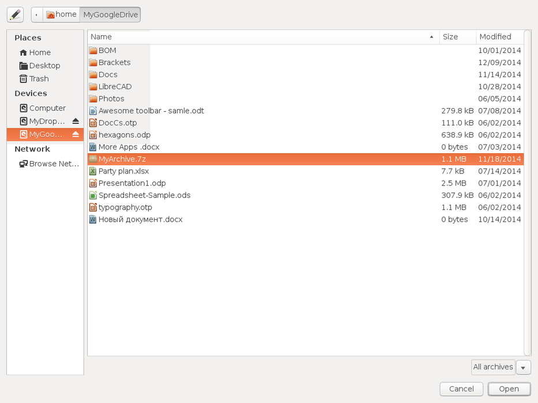Select the hexagons.odp presentation icon

point(93,135)
